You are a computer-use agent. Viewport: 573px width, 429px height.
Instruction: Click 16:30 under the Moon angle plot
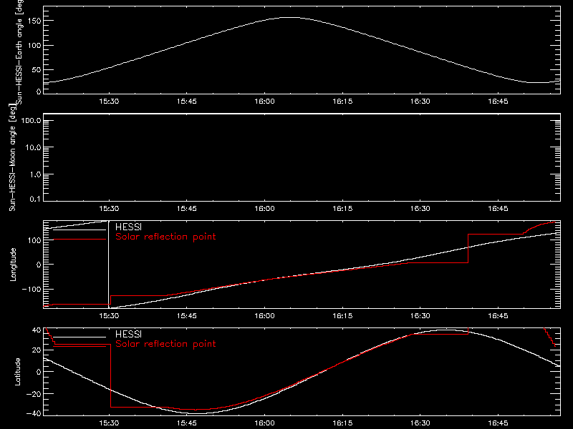(x=420, y=209)
